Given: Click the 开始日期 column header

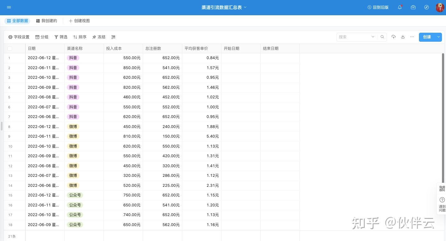Looking at the screenshot, I should [x=241, y=49].
